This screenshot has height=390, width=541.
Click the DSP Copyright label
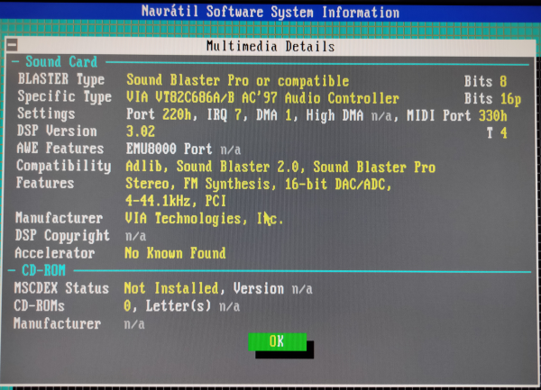click(62, 236)
